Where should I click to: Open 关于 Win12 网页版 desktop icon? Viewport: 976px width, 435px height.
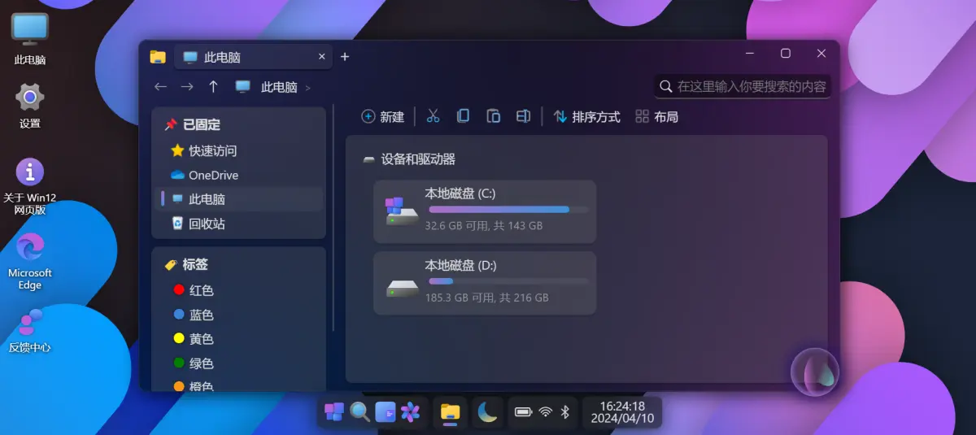point(30,186)
